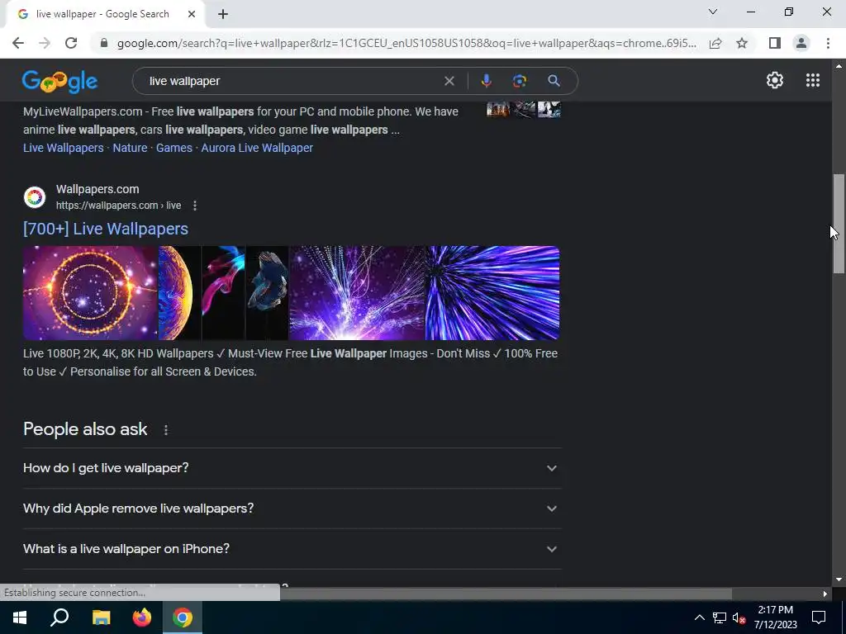
Task: Open the network status tray icon
Action: (720, 617)
